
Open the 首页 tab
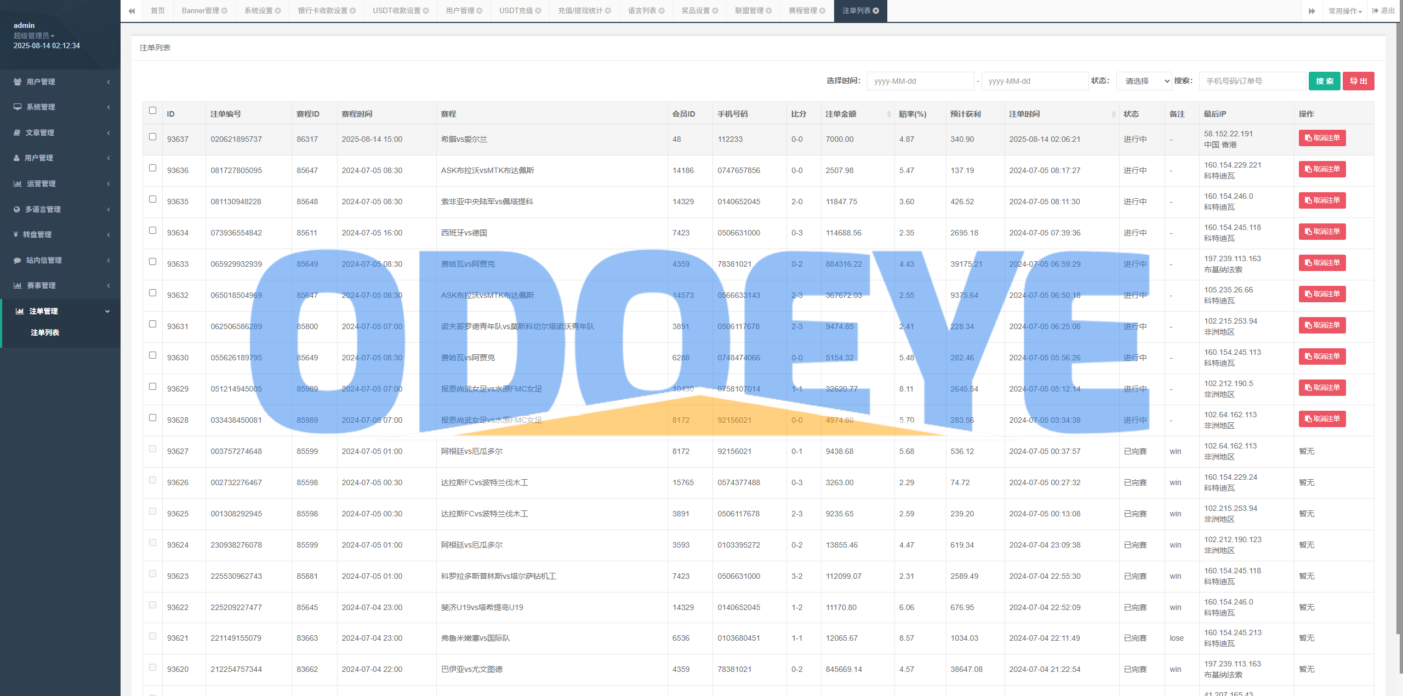click(x=158, y=11)
